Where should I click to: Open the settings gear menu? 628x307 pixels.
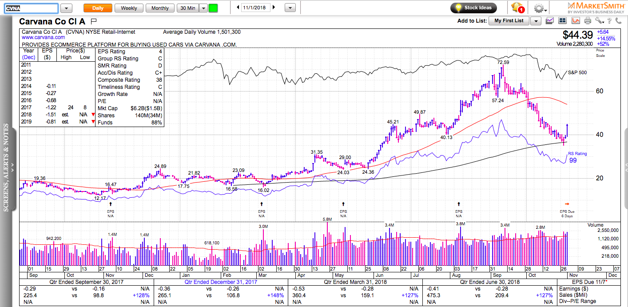tap(539, 8)
